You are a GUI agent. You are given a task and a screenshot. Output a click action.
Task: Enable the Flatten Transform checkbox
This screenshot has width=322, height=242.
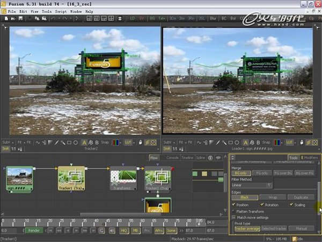tap(233, 211)
